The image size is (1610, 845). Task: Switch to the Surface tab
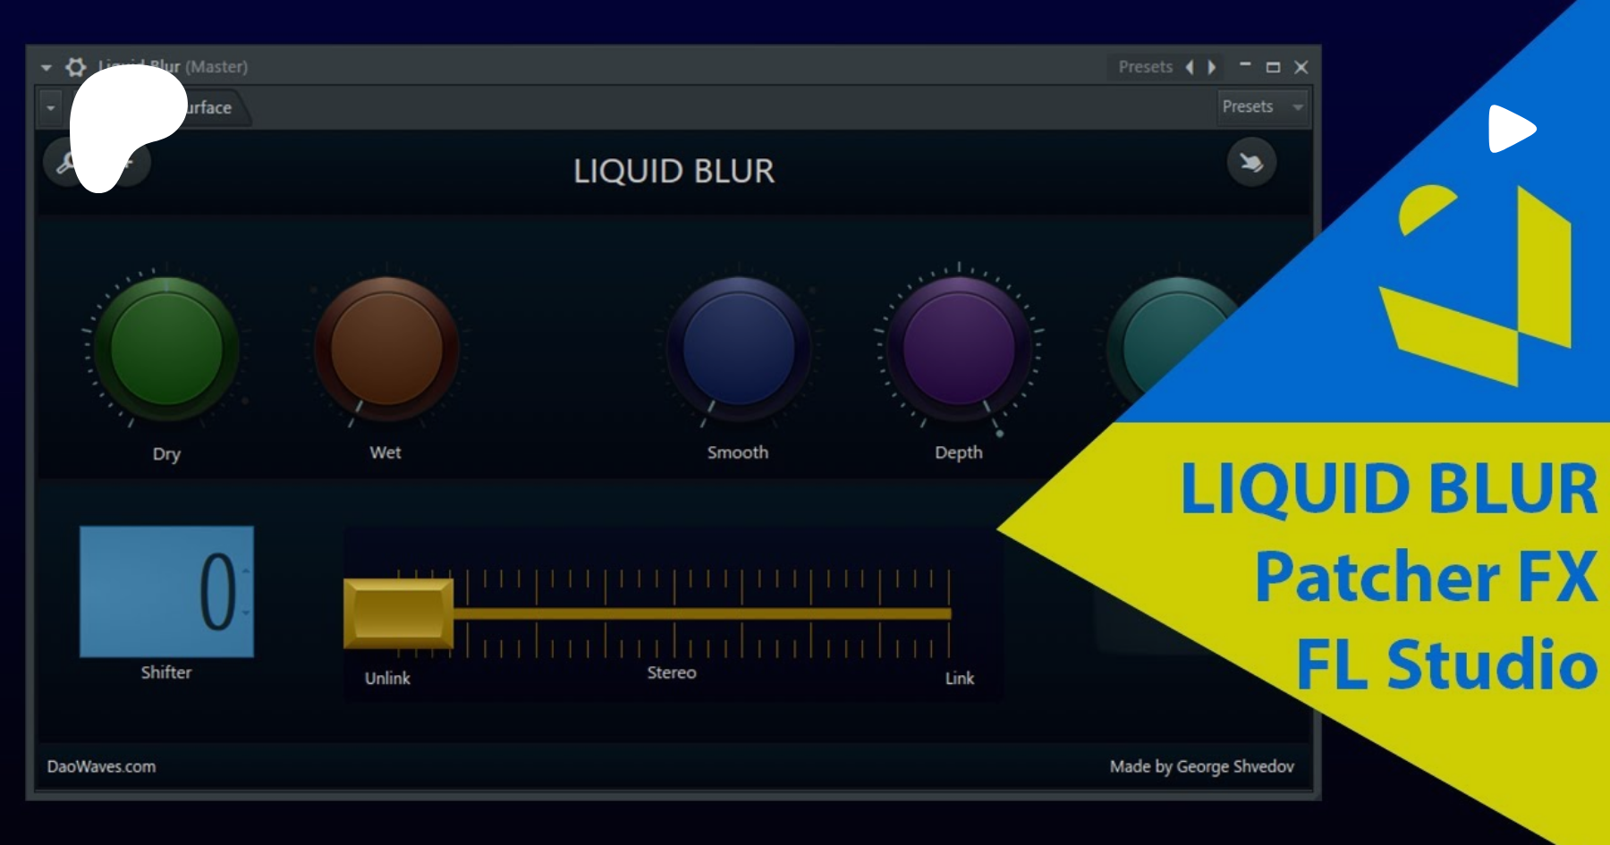(208, 107)
